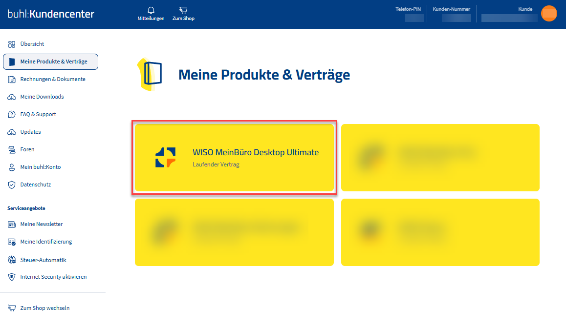Image resolution: width=566 pixels, height=328 pixels.
Task: Open Meine Newsletter service
Action: click(42, 224)
